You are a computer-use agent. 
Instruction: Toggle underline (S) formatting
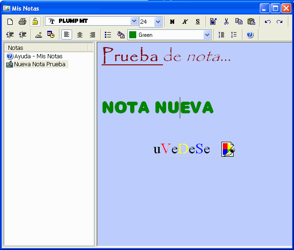pyautogui.click(x=198, y=22)
